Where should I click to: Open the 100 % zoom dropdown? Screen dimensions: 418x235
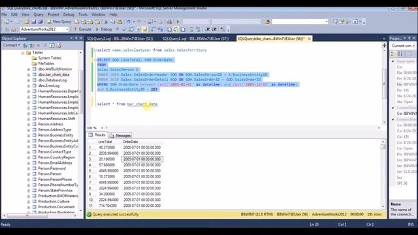[102, 128]
